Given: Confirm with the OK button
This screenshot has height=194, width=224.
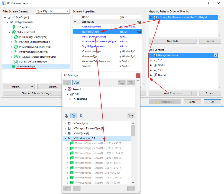Looking at the screenshot, I should click(212, 102).
